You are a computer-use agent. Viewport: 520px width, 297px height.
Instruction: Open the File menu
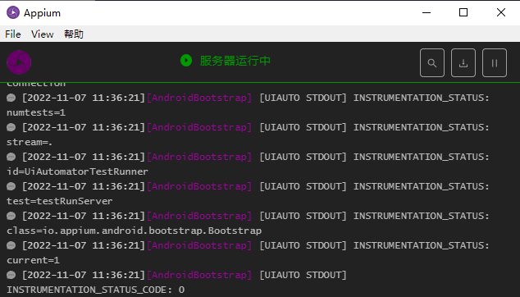13,34
